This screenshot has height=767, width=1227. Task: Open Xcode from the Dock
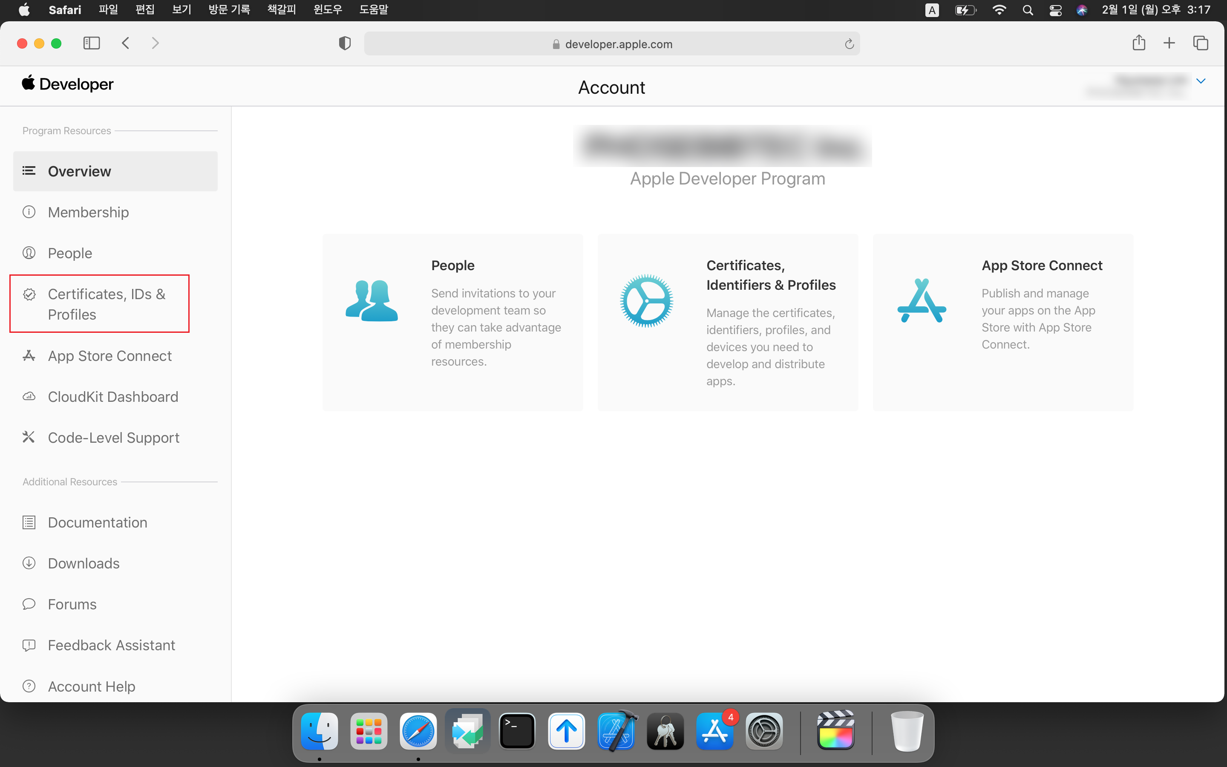coord(616,731)
